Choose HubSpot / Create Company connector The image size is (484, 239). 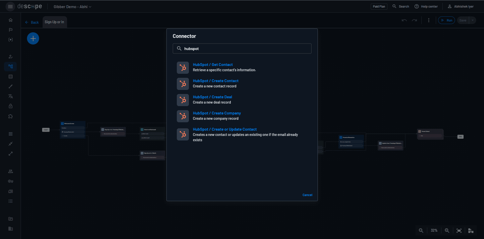click(x=242, y=116)
